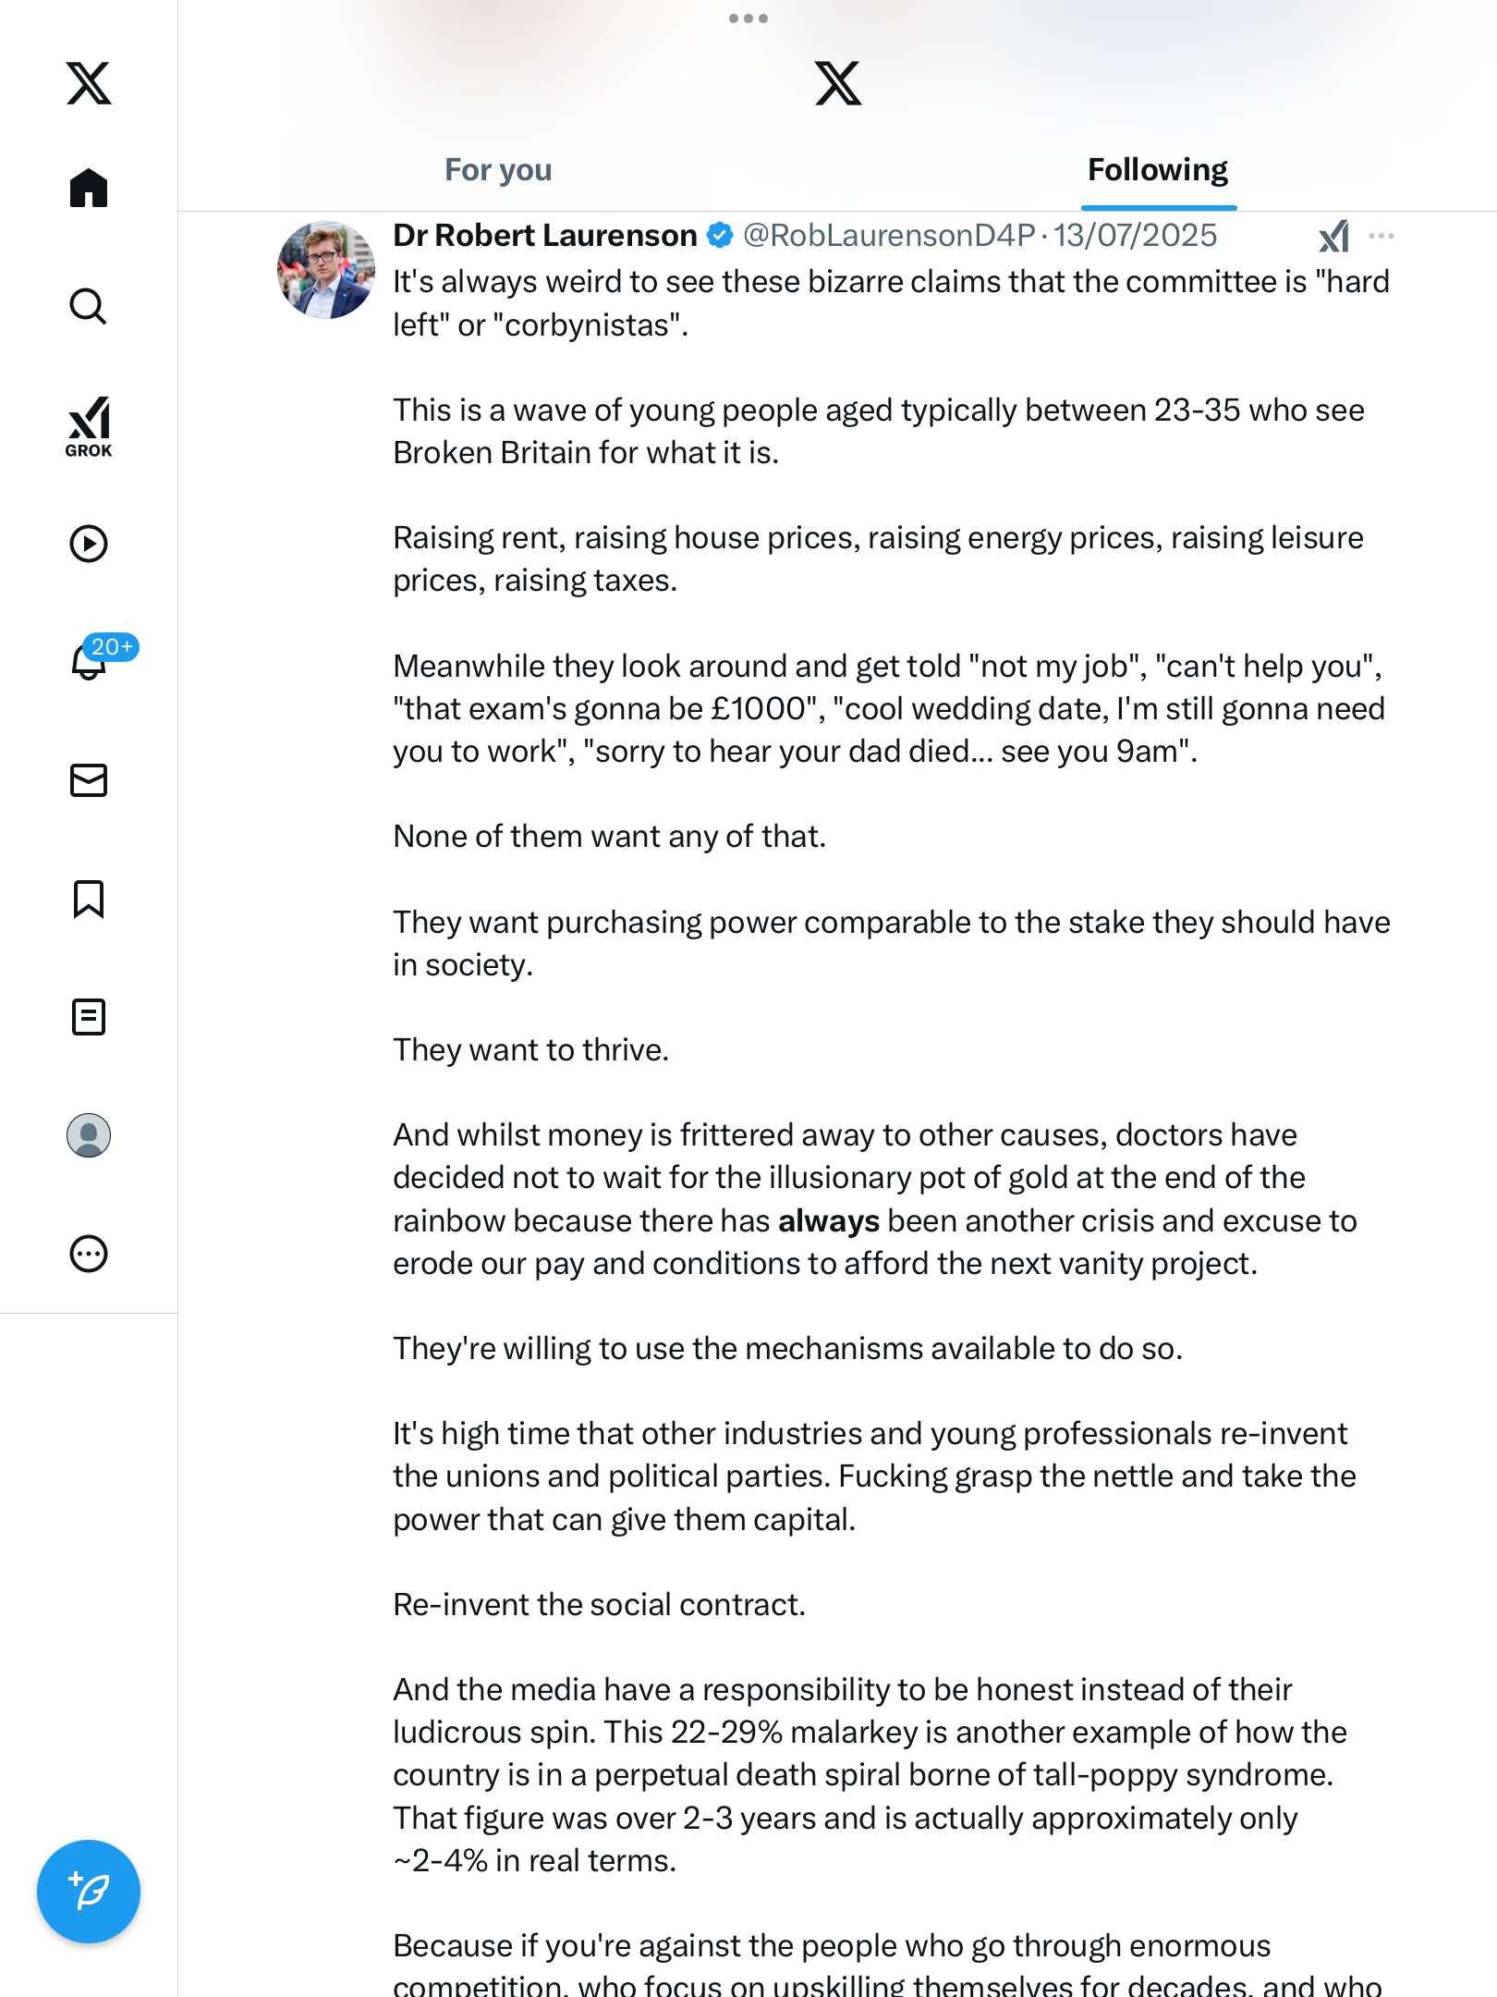Image resolution: width=1497 pixels, height=1997 pixels.
Task: Open Notifications with 20+ badge
Action: click(91, 660)
